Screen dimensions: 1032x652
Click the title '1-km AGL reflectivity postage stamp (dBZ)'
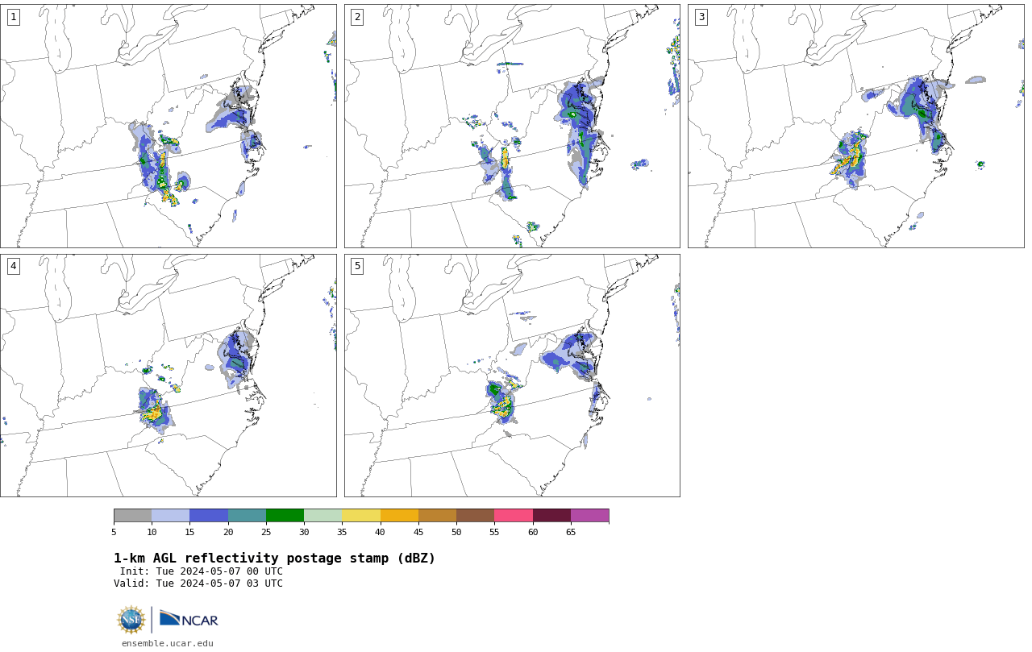pos(274,559)
